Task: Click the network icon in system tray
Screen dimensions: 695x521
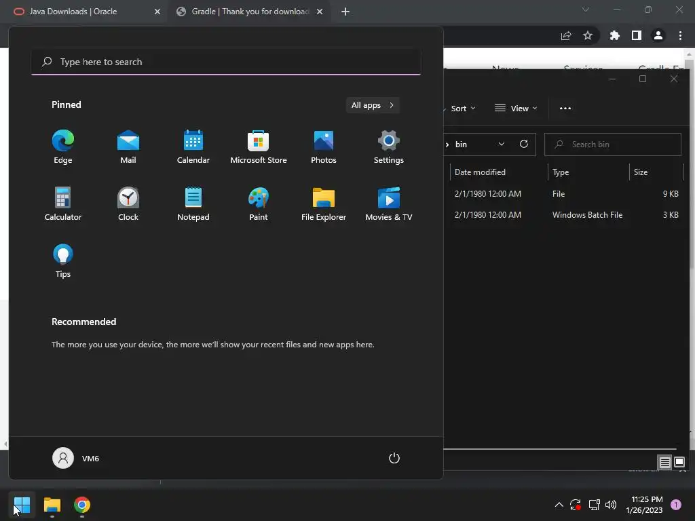Action: click(x=594, y=505)
